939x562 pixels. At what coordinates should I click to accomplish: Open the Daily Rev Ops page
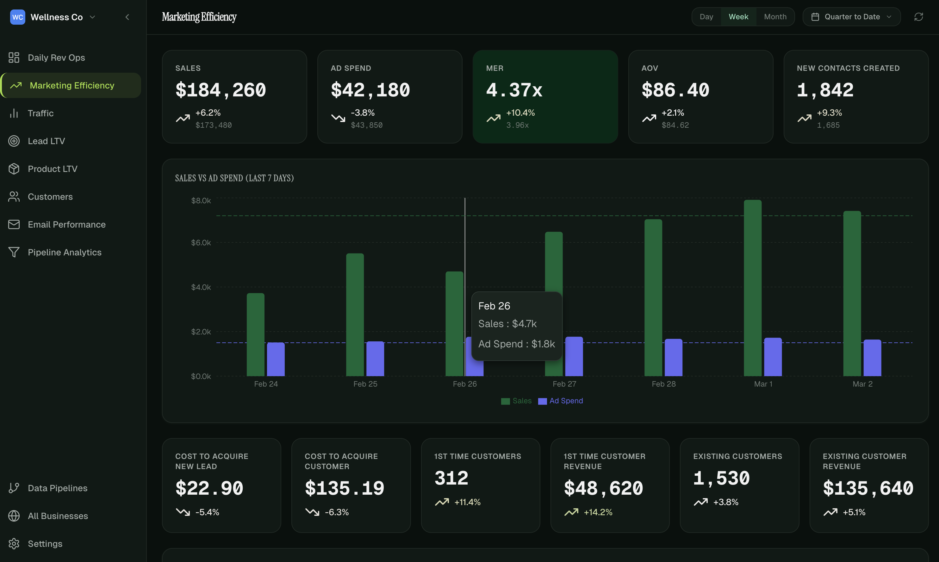[71, 58]
